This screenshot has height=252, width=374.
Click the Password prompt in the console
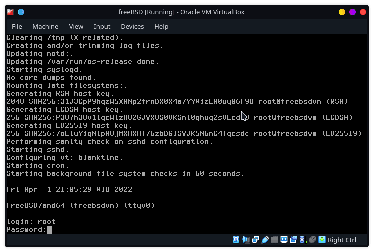pos(26,230)
